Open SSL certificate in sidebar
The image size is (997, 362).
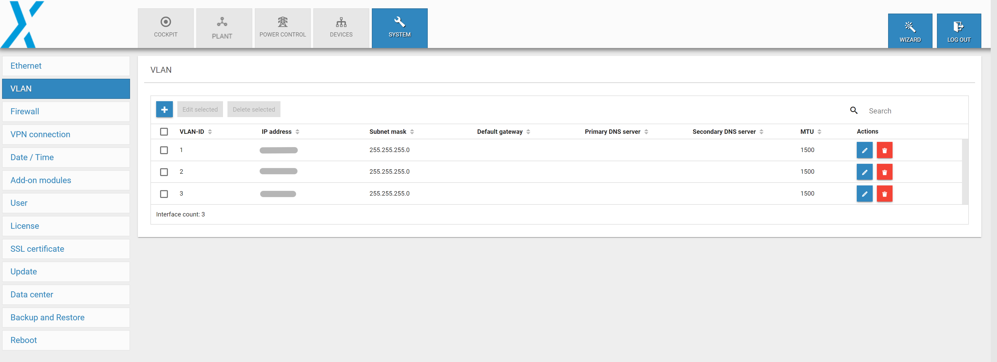pyautogui.click(x=66, y=249)
